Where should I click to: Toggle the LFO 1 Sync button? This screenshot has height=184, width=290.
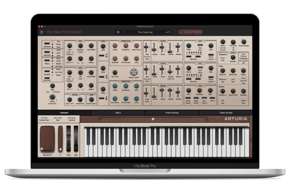click(200, 45)
